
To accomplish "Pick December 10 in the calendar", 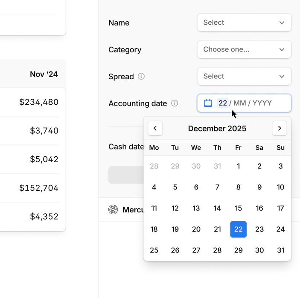I will click(280, 187).
